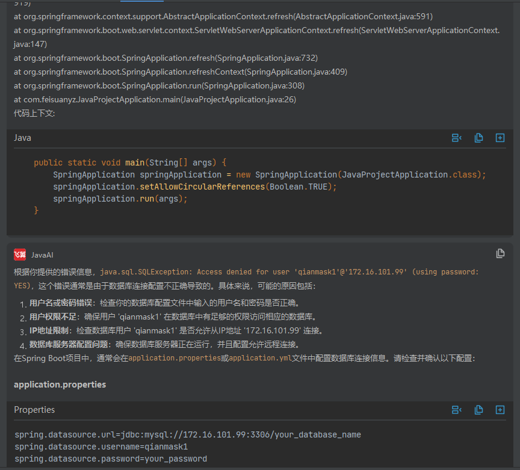
Task: Click the red Feisuan JavaAI logo
Action: [x=20, y=255]
